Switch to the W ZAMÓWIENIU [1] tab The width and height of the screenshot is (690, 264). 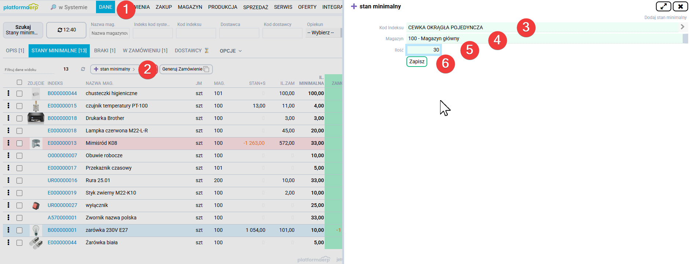point(145,50)
